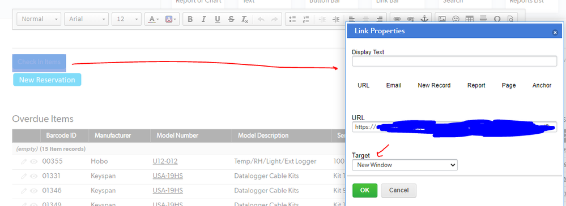Open the Arial font dropdown
The image size is (566, 206).
(86, 19)
